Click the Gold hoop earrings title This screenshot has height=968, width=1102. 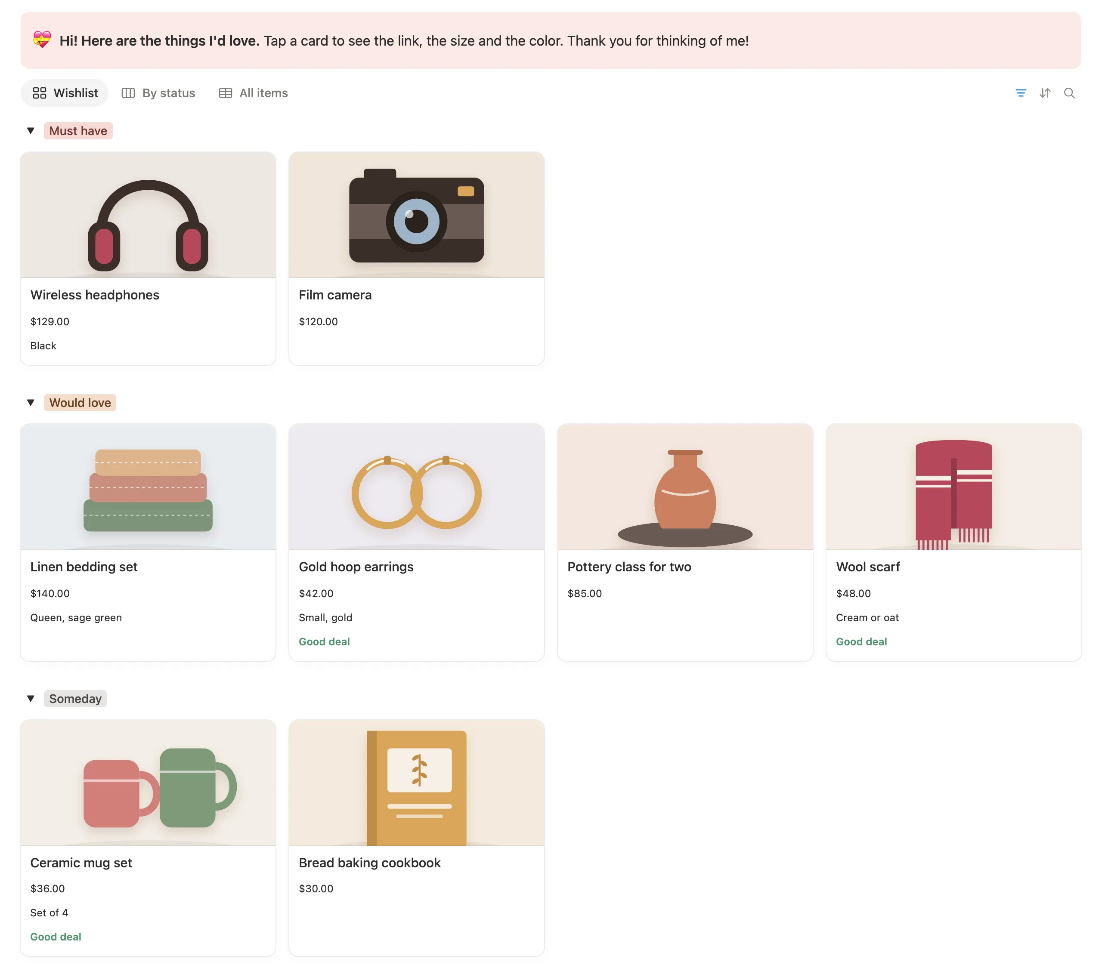[356, 567]
